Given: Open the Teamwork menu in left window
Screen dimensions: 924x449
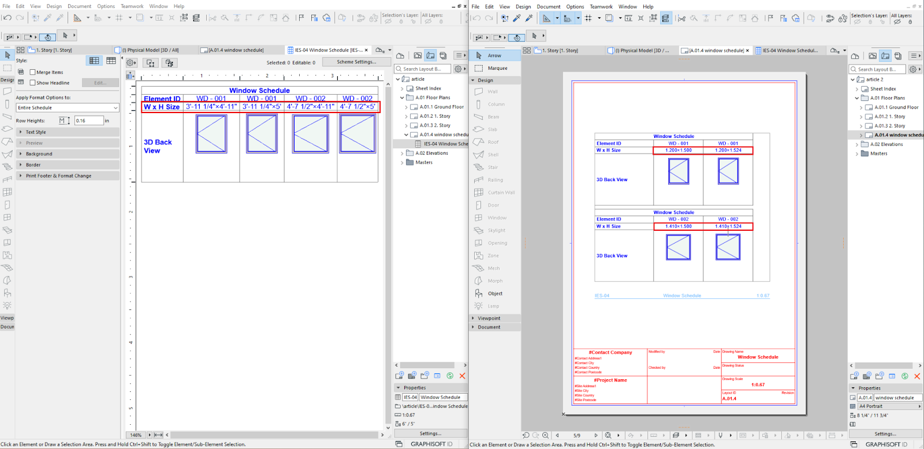Looking at the screenshot, I should (132, 6).
